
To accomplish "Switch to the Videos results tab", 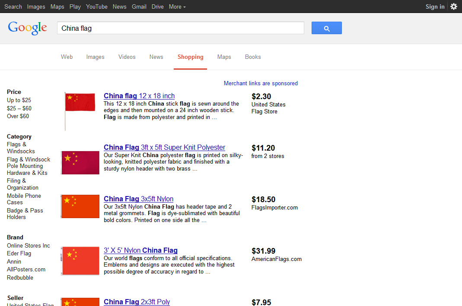I will [127, 57].
